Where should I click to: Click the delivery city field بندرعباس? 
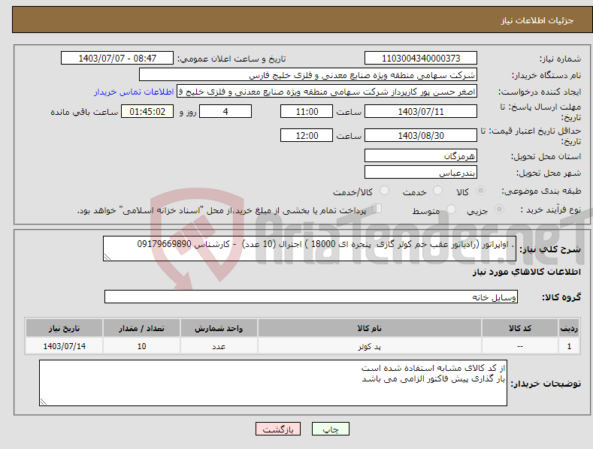(x=421, y=173)
